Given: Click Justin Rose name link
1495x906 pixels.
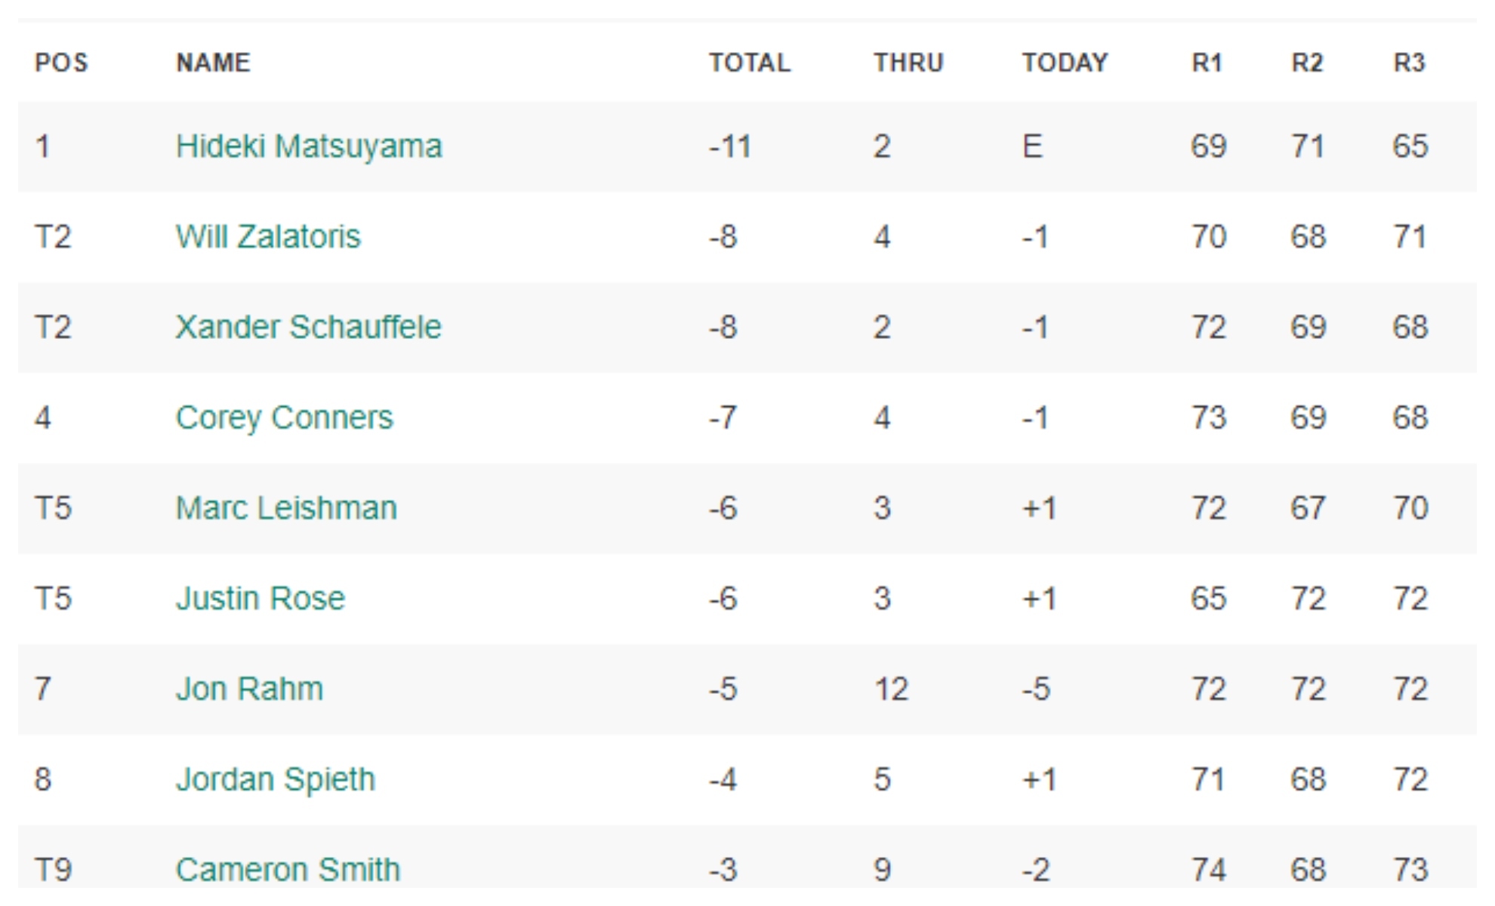Looking at the screenshot, I should 260,599.
